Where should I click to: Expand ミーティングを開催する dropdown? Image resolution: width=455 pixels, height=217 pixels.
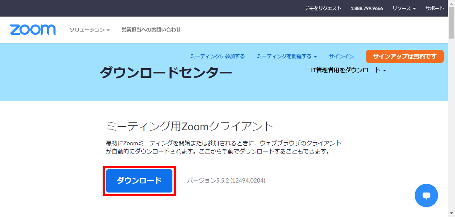click(x=287, y=56)
